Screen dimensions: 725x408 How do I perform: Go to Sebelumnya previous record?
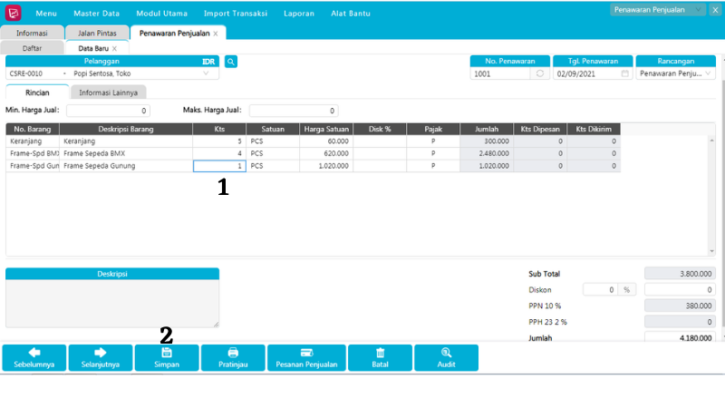[34, 358]
